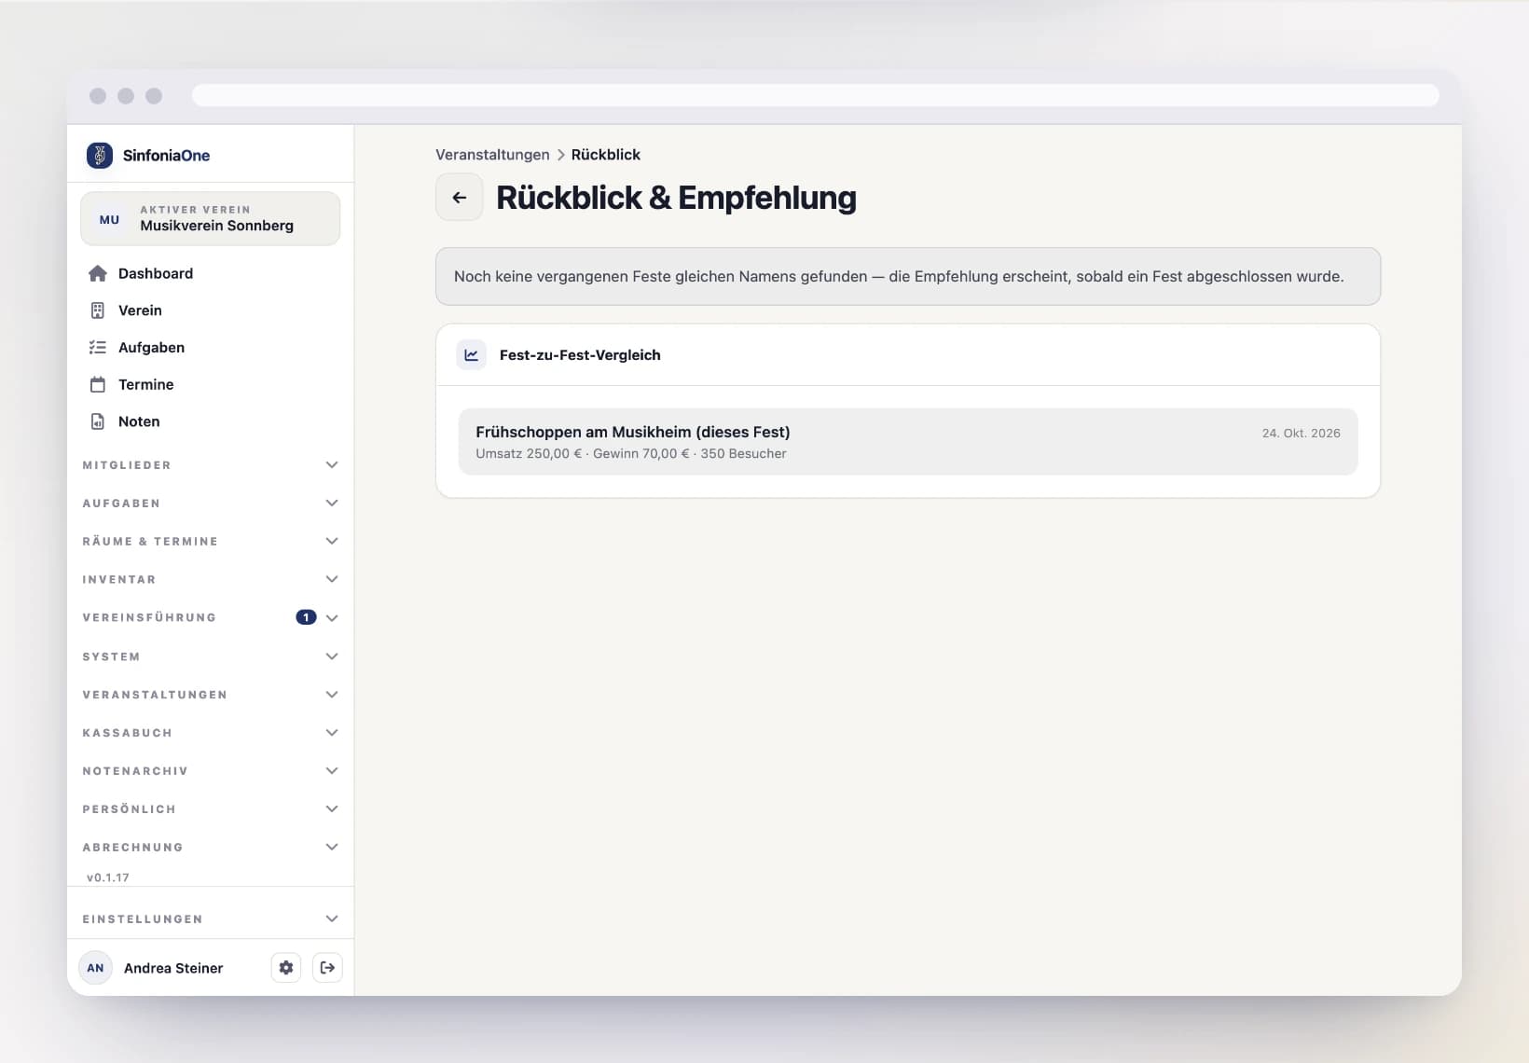Image resolution: width=1529 pixels, height=1063 pixels.
Task: Click the 'Noch keine vergangenen Feste' notice
Action: [x=908, y=277]
